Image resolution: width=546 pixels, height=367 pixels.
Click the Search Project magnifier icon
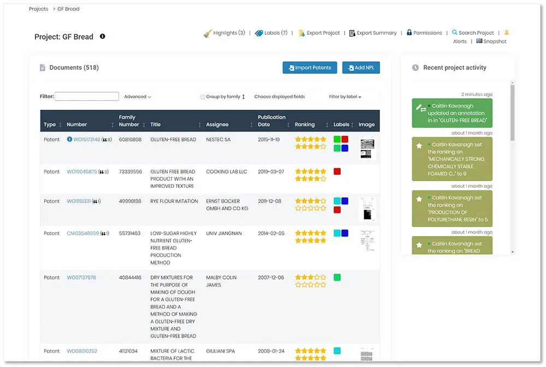pyautogui.click(x=454, y=33)
